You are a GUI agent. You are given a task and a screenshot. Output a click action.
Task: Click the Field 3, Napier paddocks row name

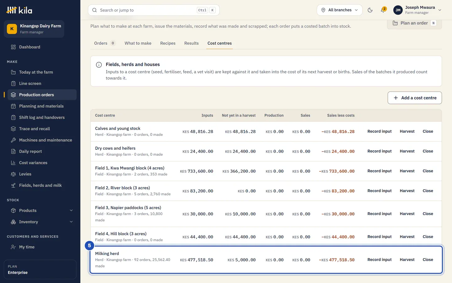tap(128, 208)
